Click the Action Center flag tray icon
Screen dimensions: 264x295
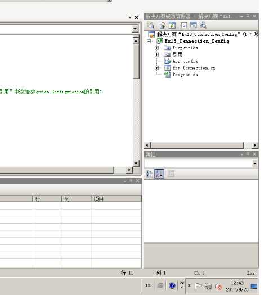(198, 286)
